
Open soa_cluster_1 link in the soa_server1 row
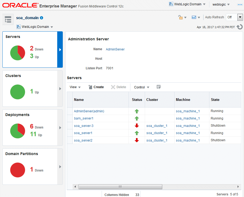pos(157,133)
